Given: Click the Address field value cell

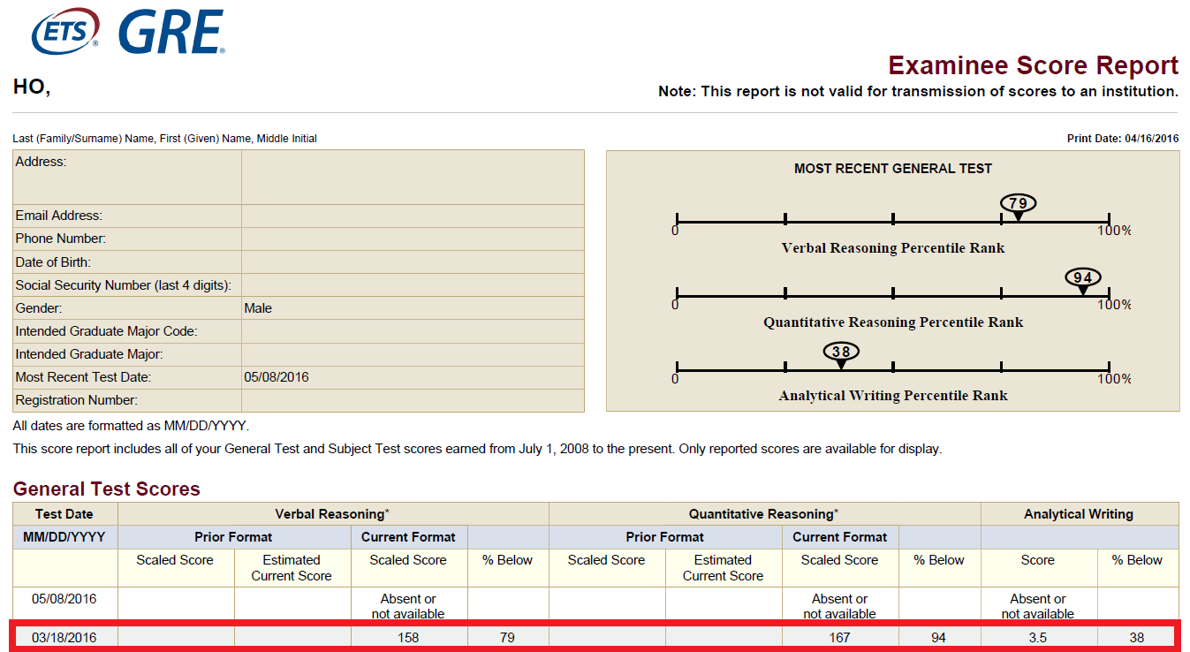Looking at the screenshot, I should (x=413, y=178).
